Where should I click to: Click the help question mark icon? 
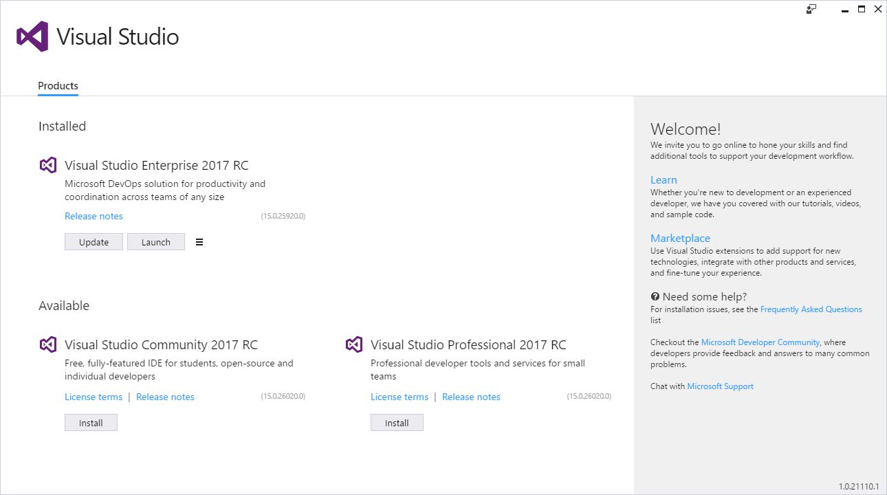pyautogui.click(x=655, y=297)
